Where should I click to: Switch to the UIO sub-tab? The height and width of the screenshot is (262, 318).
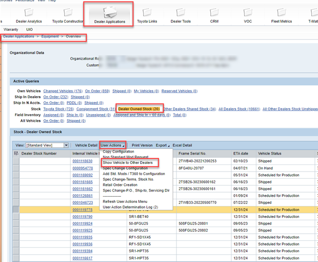tap(29, 29)
